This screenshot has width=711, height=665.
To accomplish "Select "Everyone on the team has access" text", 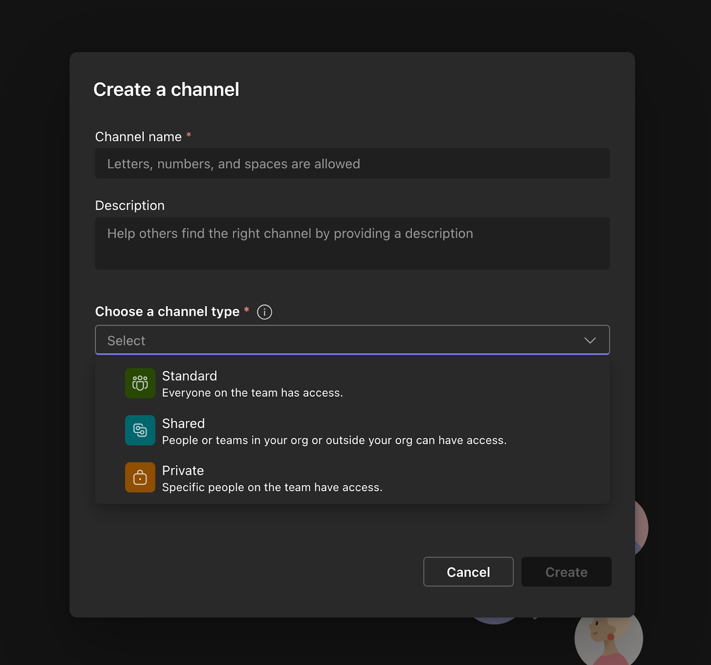I will click(x=252, y=393).
